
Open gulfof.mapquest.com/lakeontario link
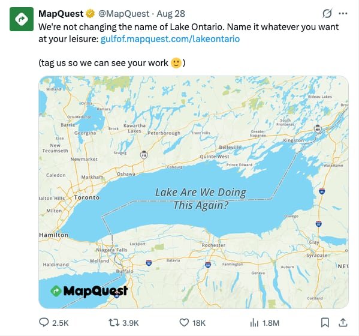pos(170,39)
